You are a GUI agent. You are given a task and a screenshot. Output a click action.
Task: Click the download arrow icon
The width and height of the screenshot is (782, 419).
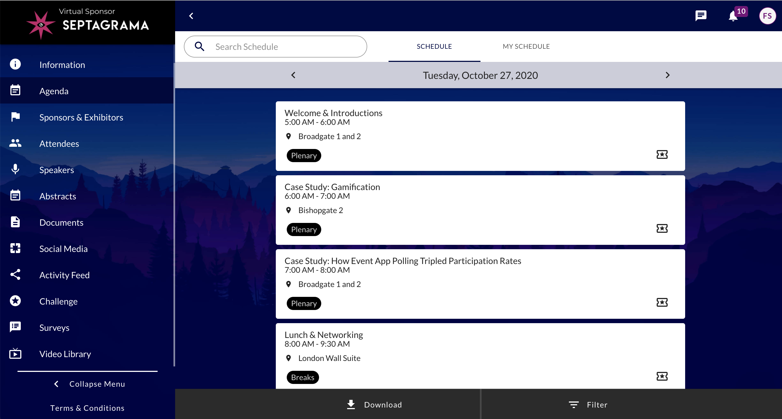click(x=351, y=404)
